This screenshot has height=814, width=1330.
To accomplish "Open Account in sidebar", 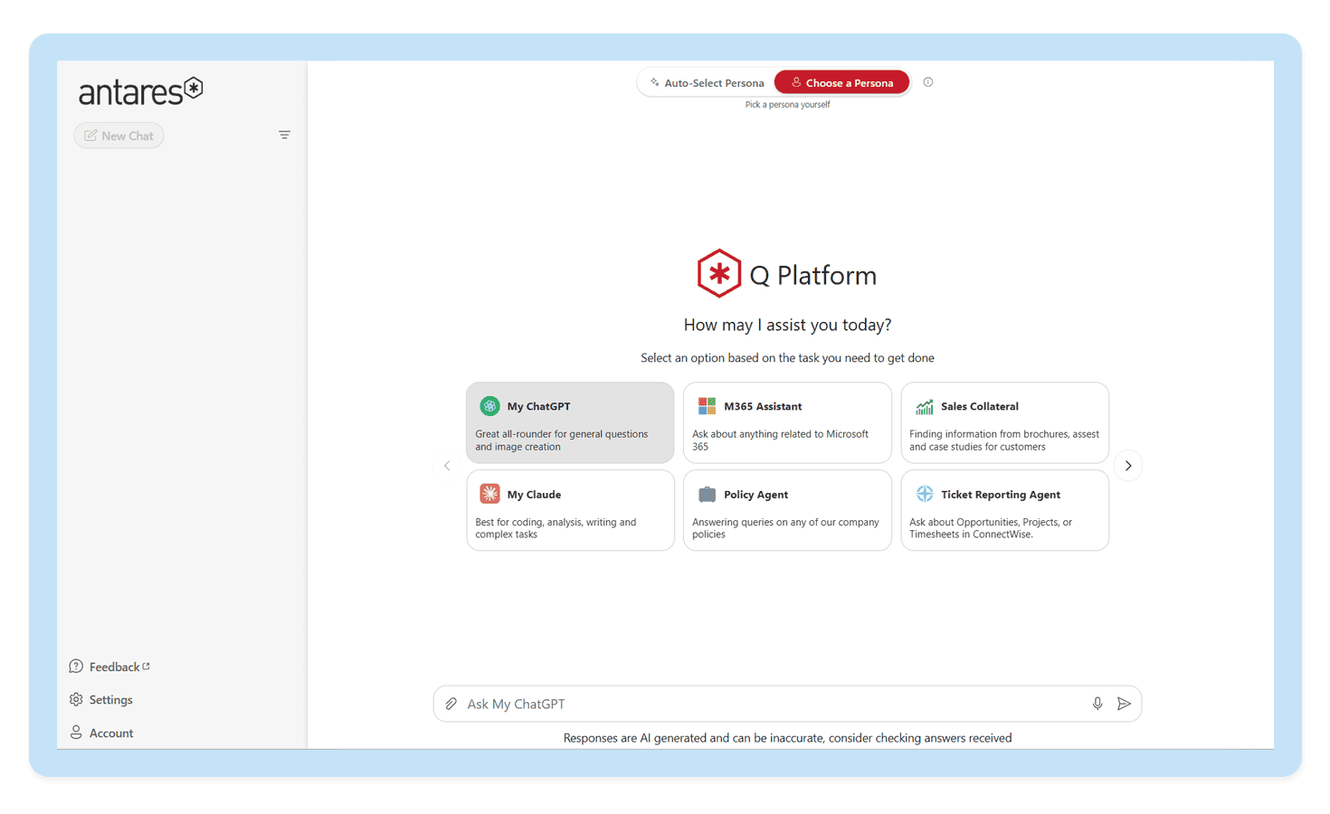I will point(100,733).
